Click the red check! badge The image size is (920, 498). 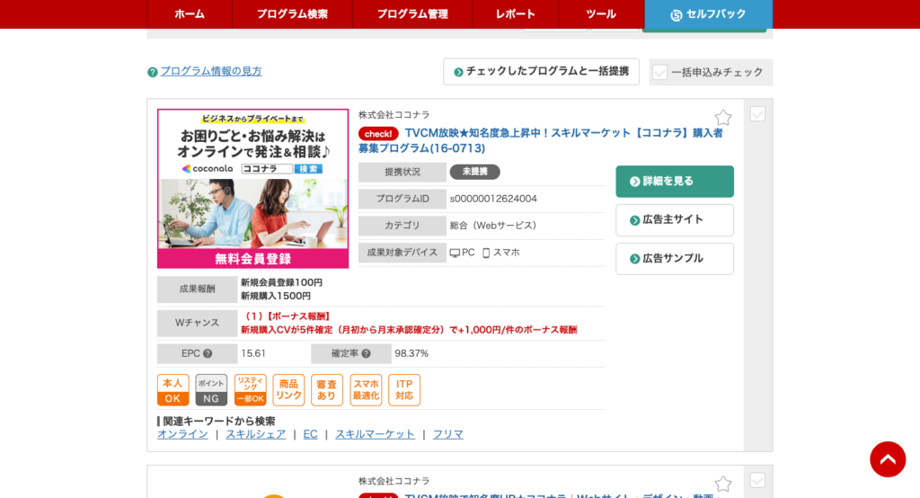click(378, 134)
